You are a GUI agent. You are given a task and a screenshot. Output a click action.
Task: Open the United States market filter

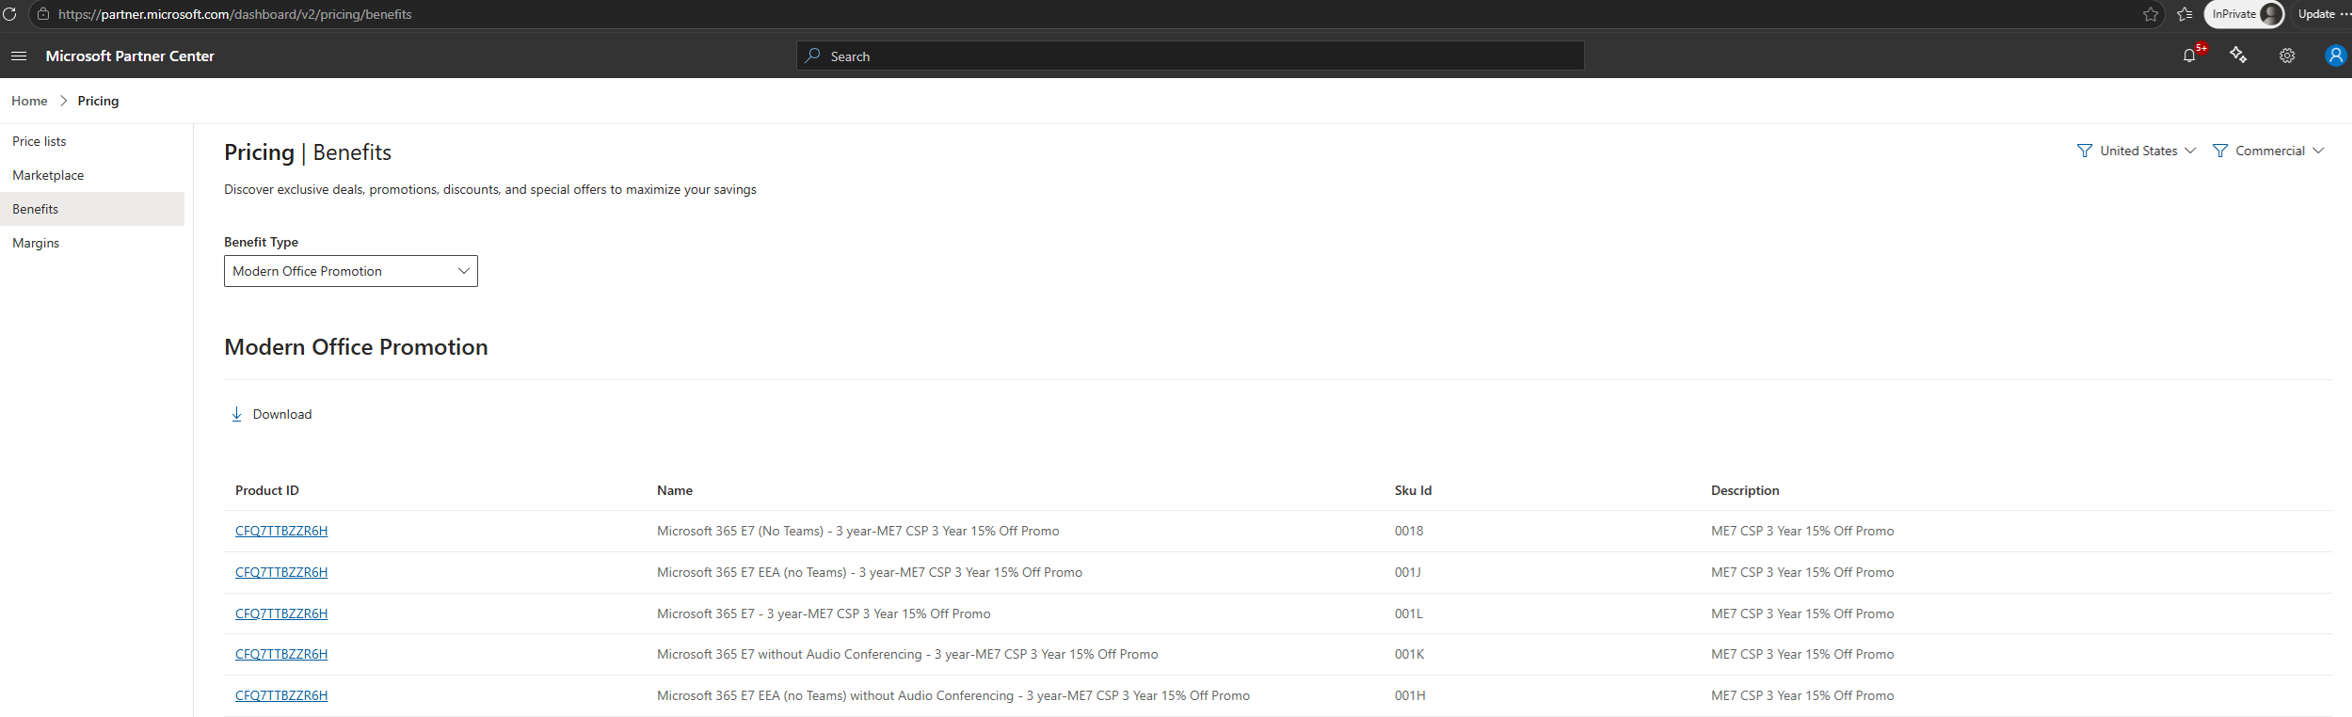point(2136,151)
